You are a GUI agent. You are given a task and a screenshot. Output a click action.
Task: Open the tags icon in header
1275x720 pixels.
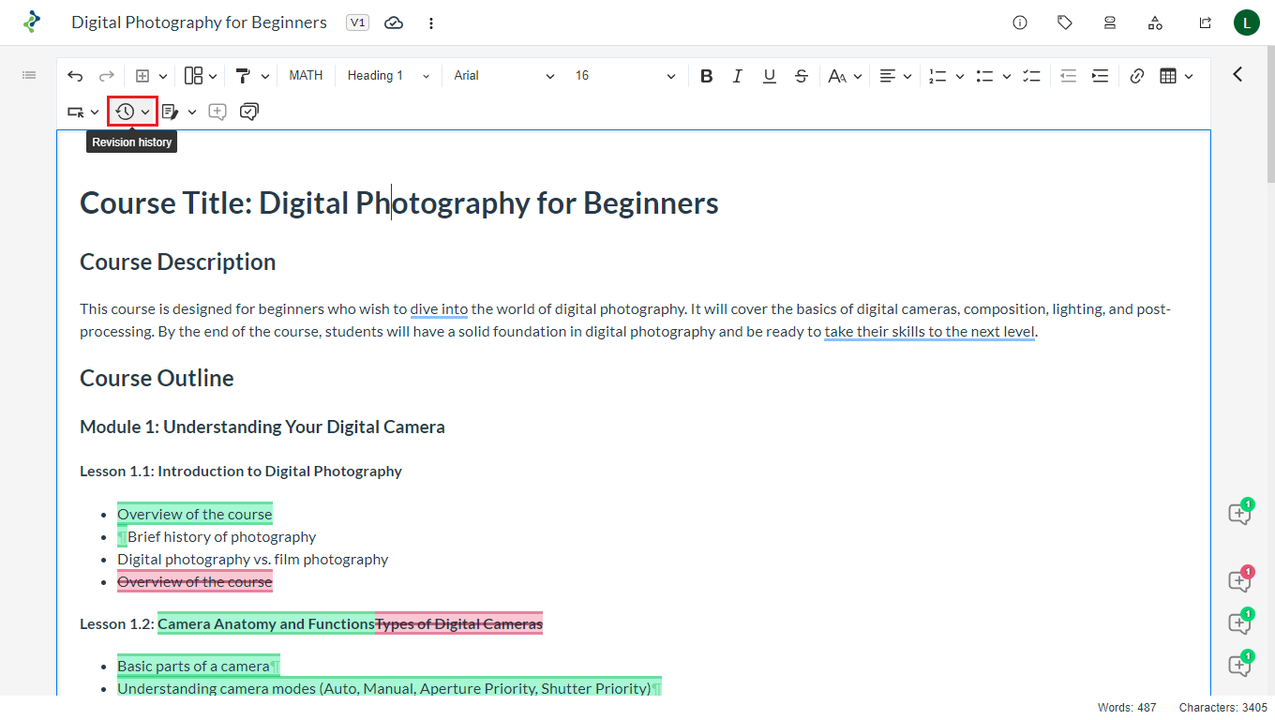pyautogui.click(x=1065, y=22)
